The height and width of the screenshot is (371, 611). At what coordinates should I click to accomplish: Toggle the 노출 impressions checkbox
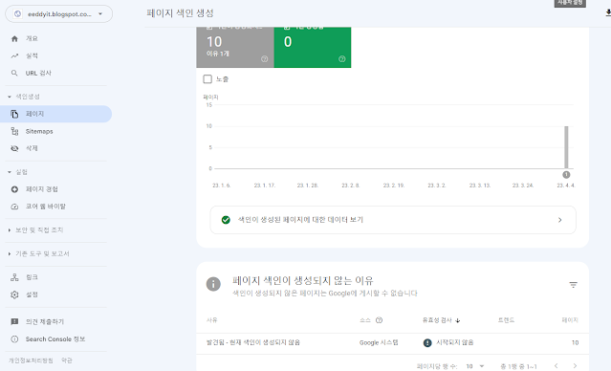click(x=207, y=79)
